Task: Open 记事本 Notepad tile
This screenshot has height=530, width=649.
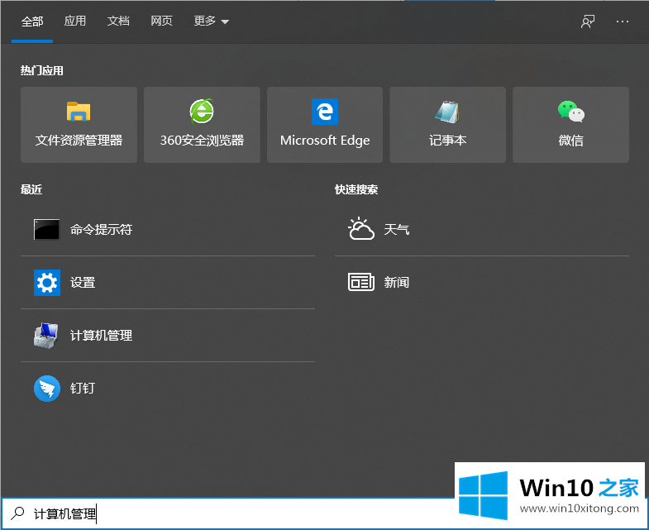Action: tap(447, 125)
